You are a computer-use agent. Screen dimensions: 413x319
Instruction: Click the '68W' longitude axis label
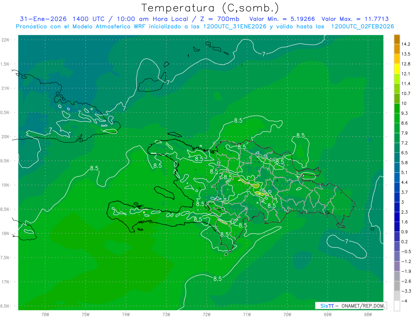(x=368, y=314)
